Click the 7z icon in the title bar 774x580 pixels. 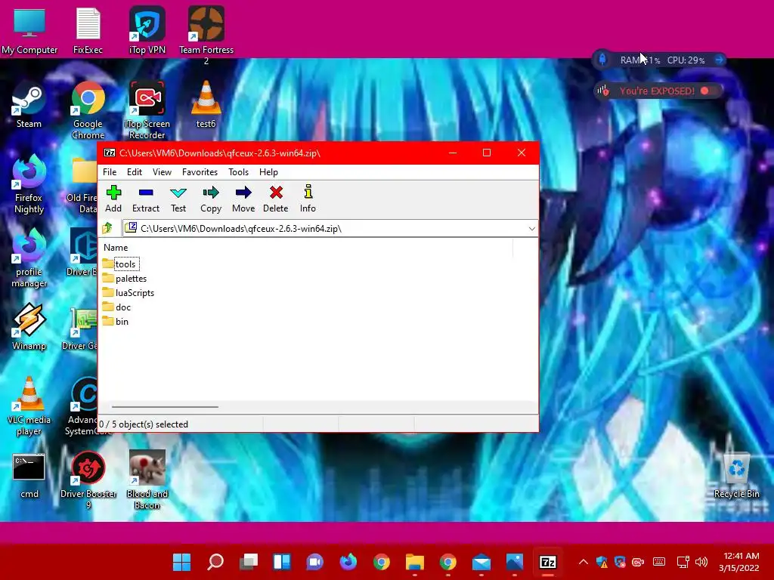tap(110, 153)
